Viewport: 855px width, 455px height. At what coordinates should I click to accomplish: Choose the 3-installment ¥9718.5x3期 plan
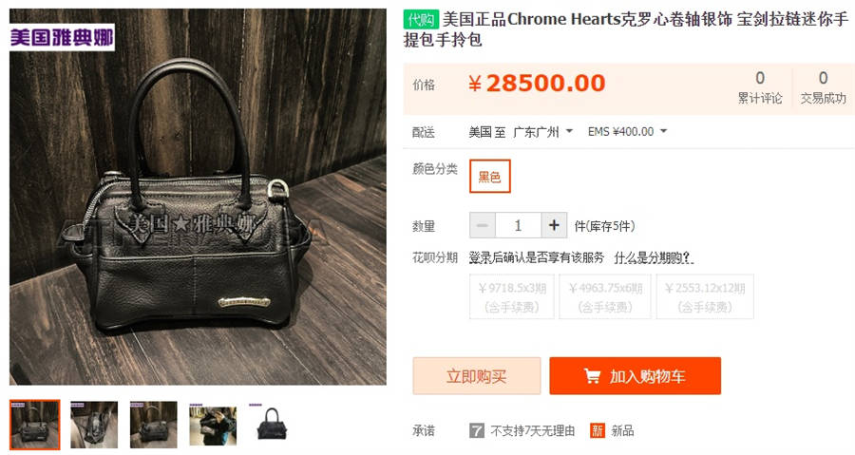pyautogui.click(x=512, y=297)
